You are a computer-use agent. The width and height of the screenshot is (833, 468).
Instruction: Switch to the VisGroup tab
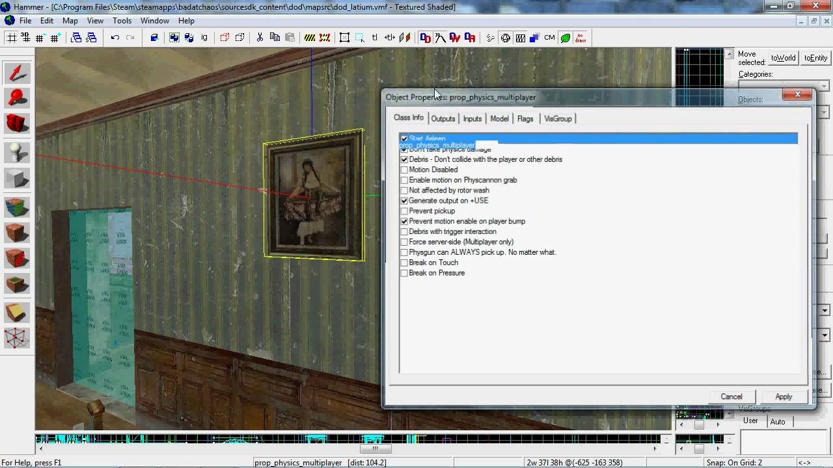pyautogui.click(x=558, y=119)
